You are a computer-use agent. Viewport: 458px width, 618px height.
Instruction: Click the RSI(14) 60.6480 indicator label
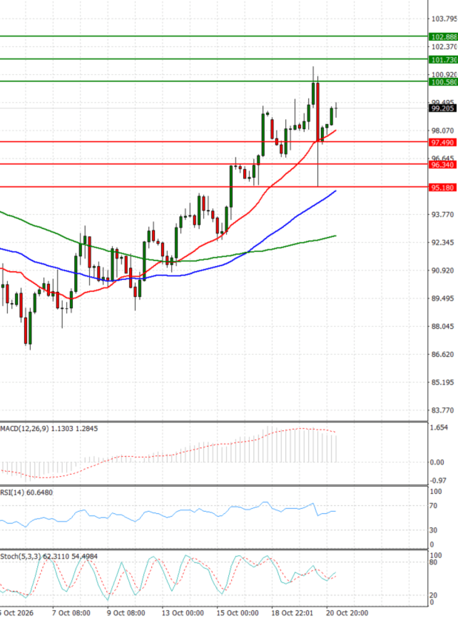click(27, 492)
